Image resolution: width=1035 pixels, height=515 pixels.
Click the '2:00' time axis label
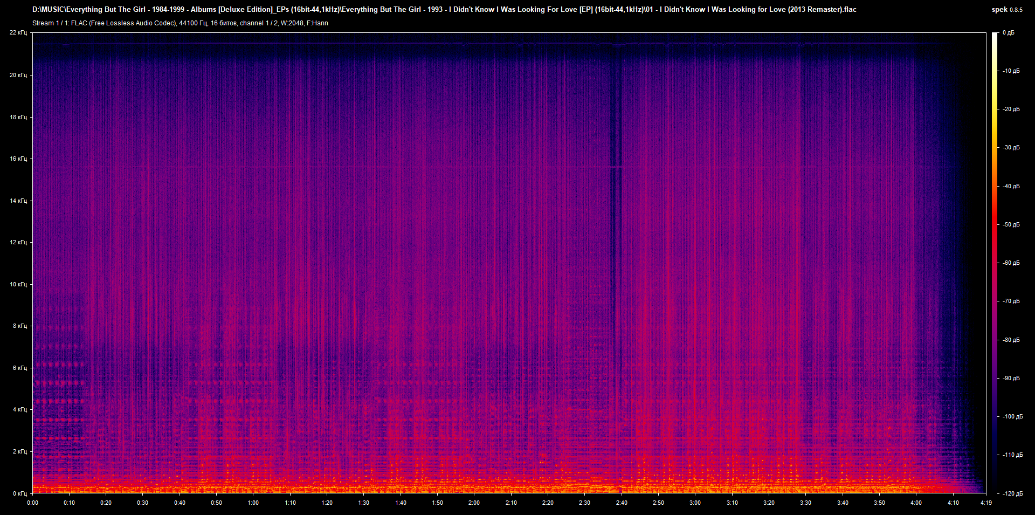click(474, 503)
